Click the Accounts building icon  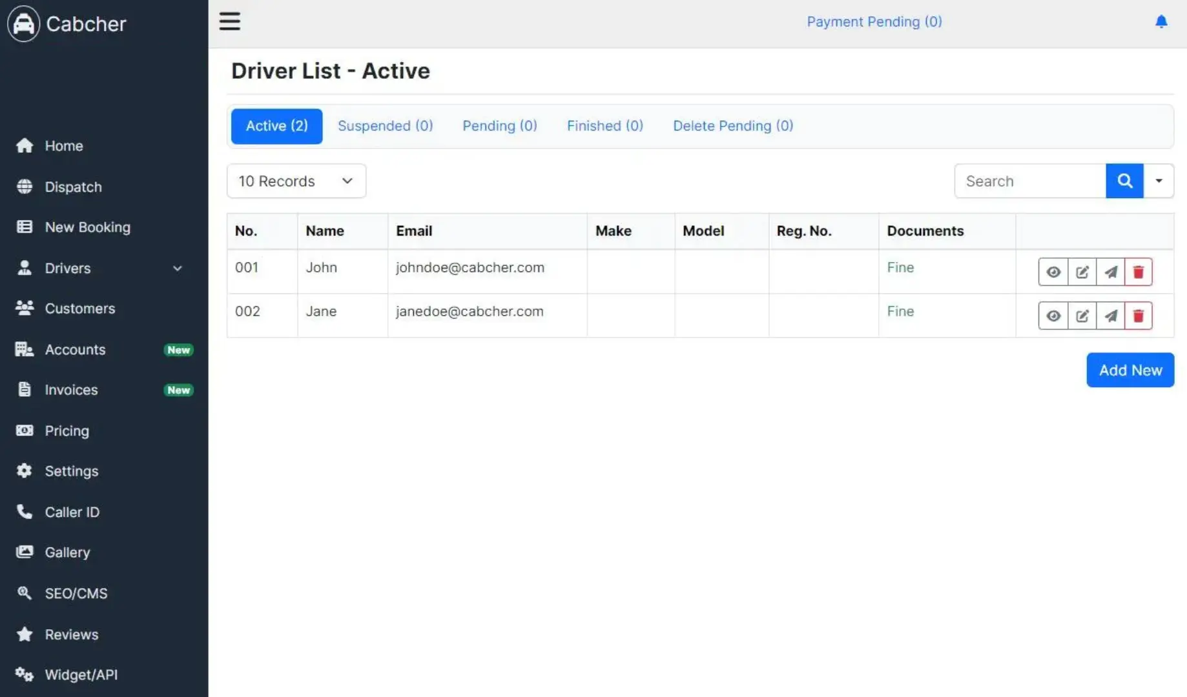click(x=25, y=349)
